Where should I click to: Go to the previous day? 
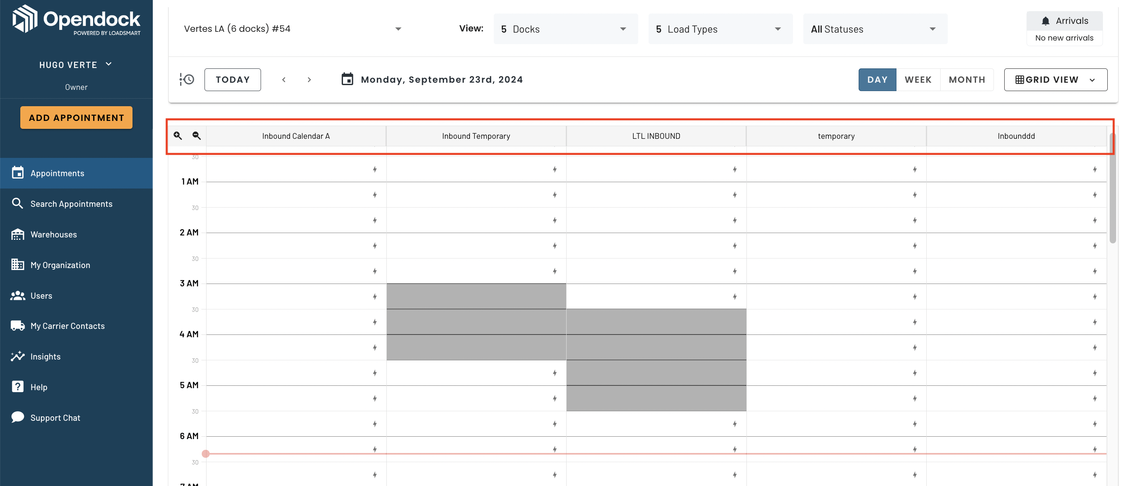pos(284,80)
